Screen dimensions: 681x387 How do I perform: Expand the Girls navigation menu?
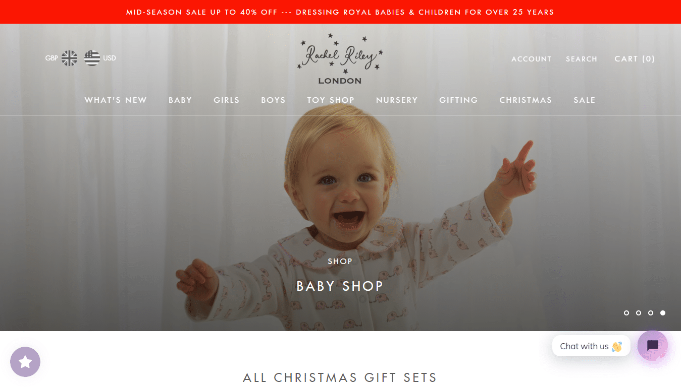(227, 100)
